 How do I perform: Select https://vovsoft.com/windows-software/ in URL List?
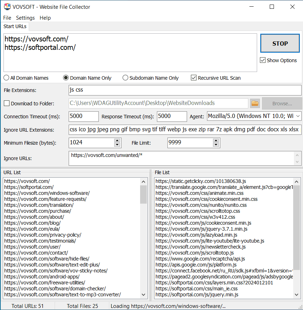47,193
